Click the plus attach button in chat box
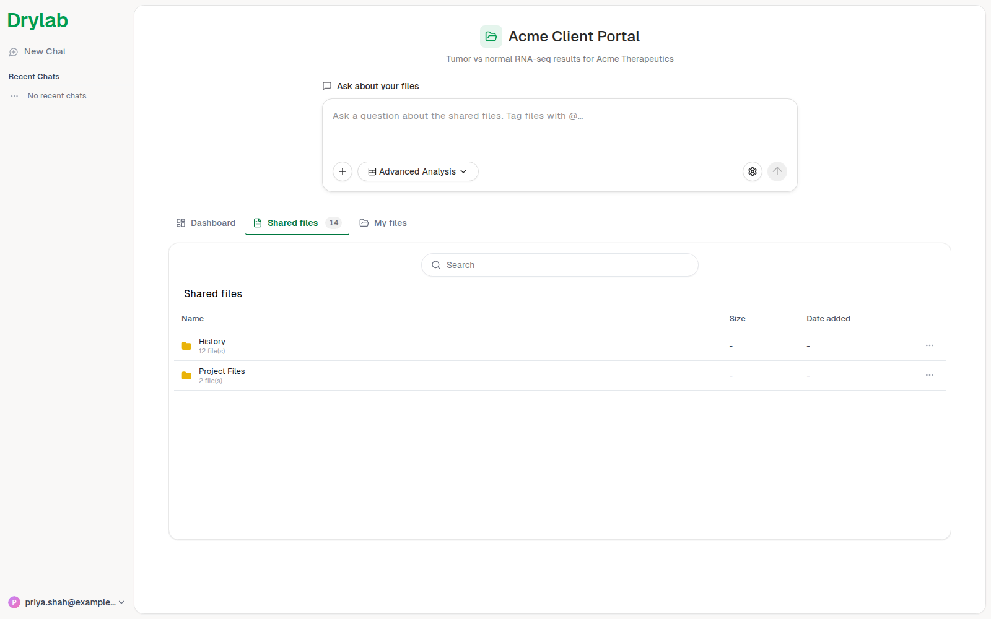 coord(343,171)
